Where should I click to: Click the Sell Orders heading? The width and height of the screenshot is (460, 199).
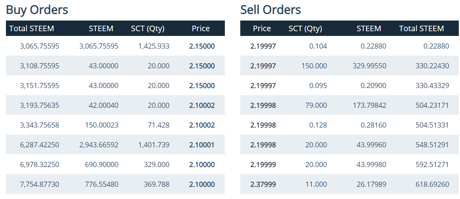click(x=270, y=10)
